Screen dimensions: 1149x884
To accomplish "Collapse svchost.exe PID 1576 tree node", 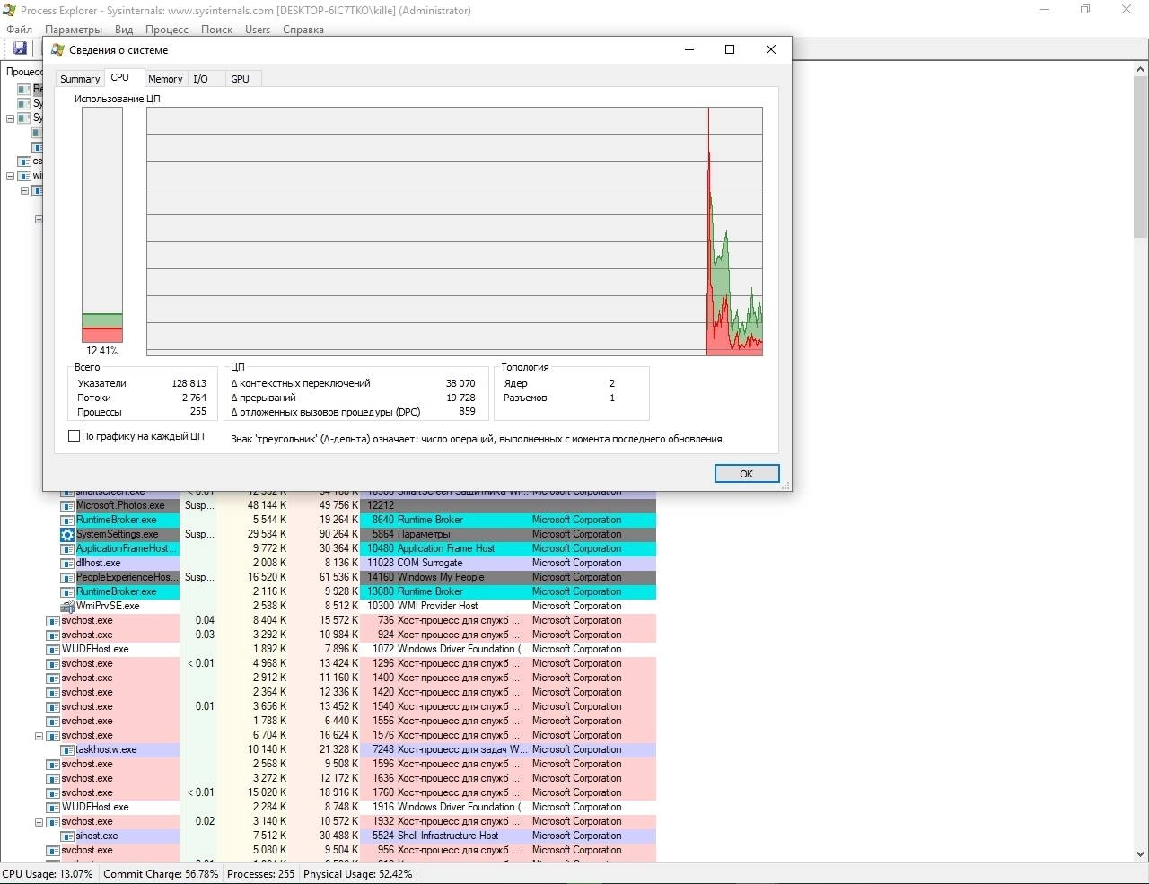I will 39,736.
